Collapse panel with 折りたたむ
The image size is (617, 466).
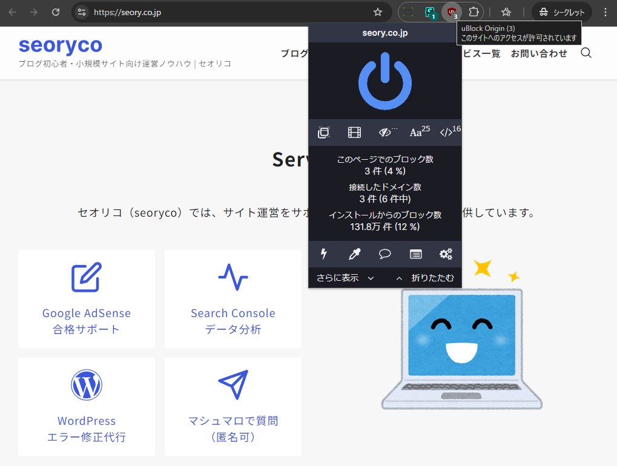pyautogui.click(x=425, y=278)
